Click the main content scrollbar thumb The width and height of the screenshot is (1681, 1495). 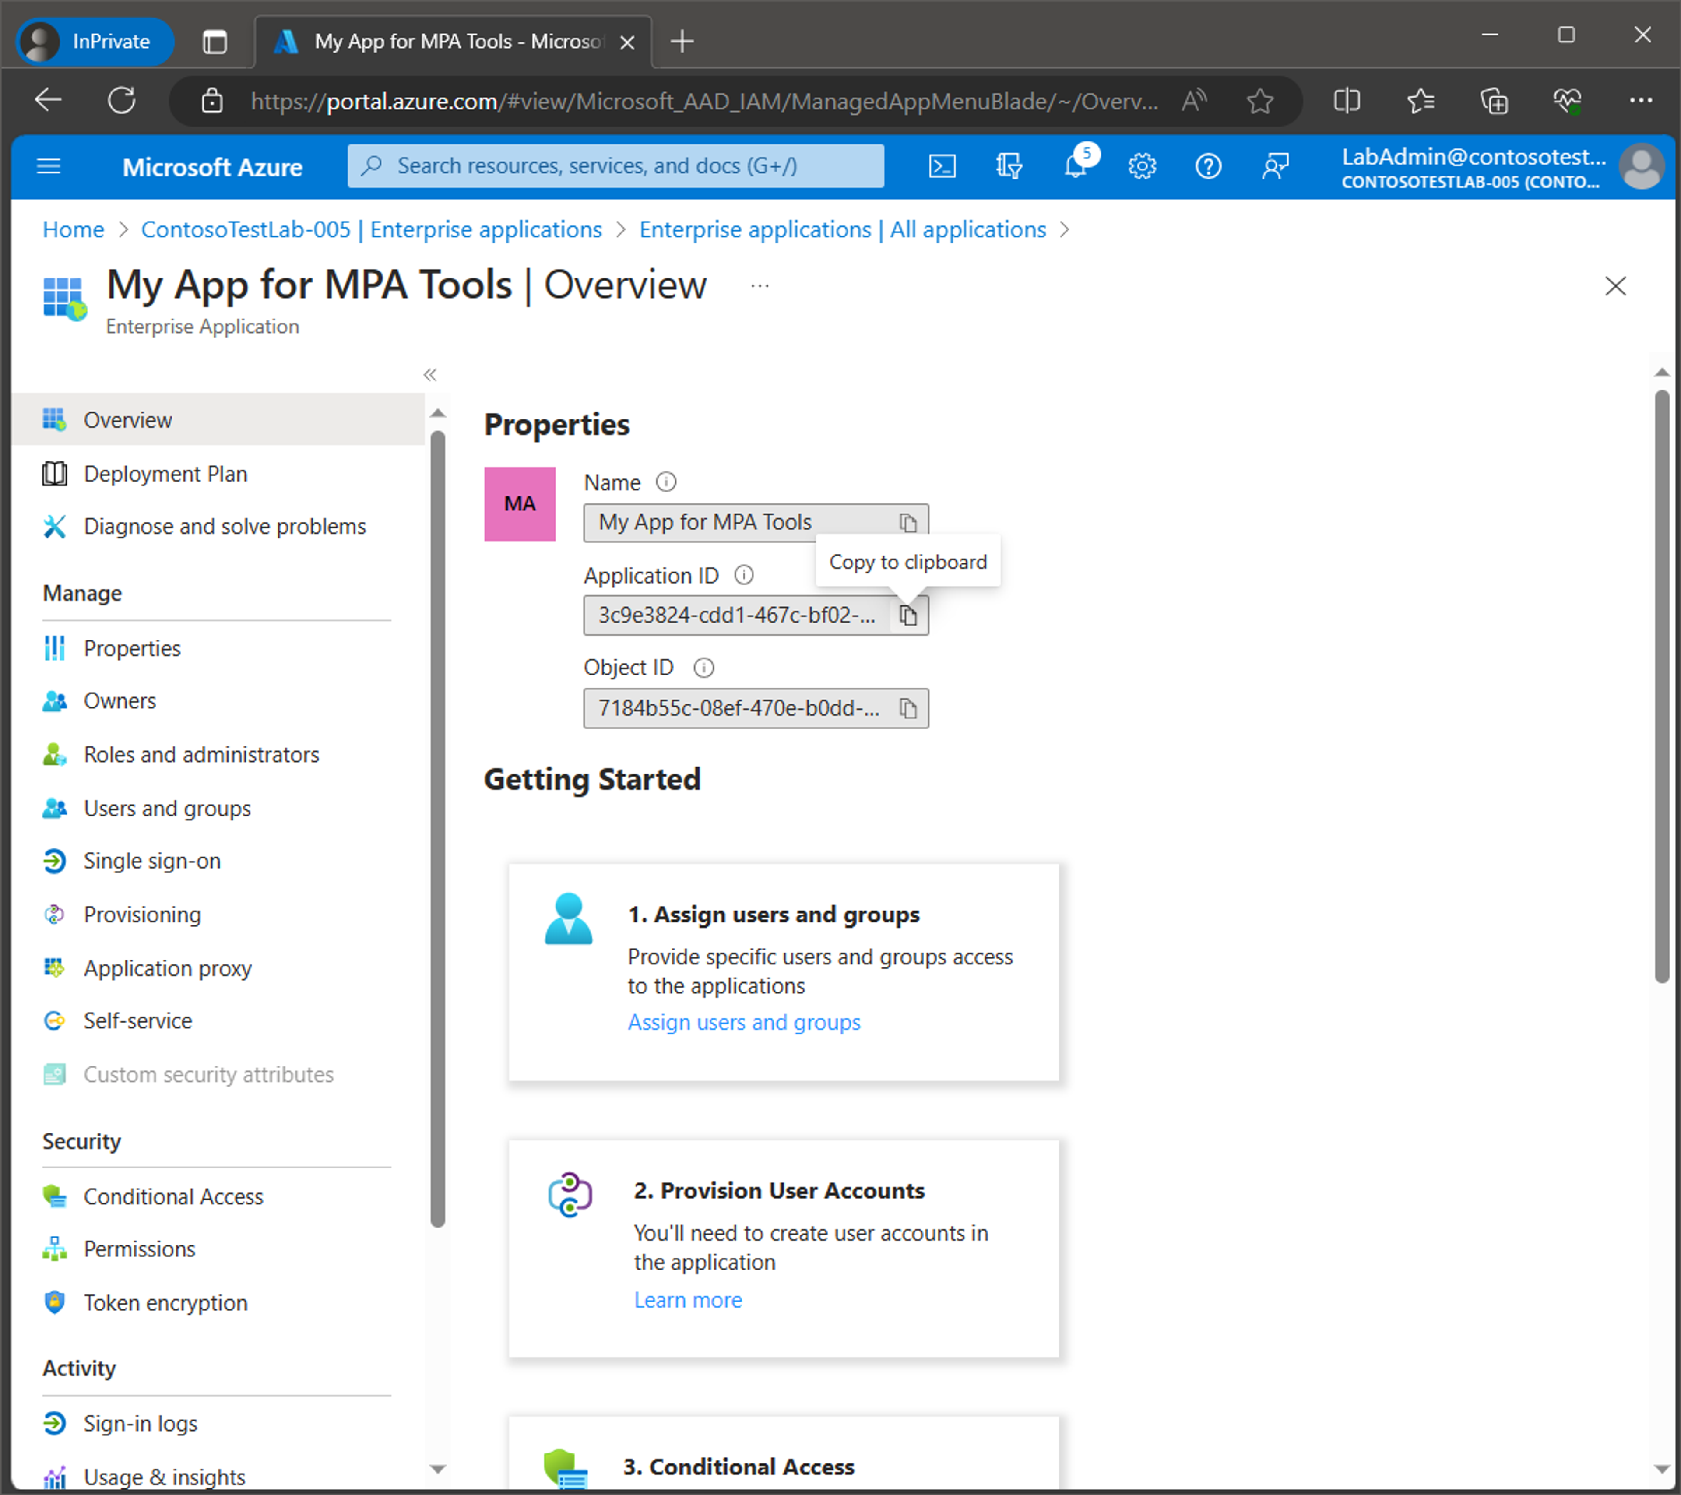(1661, 687)
